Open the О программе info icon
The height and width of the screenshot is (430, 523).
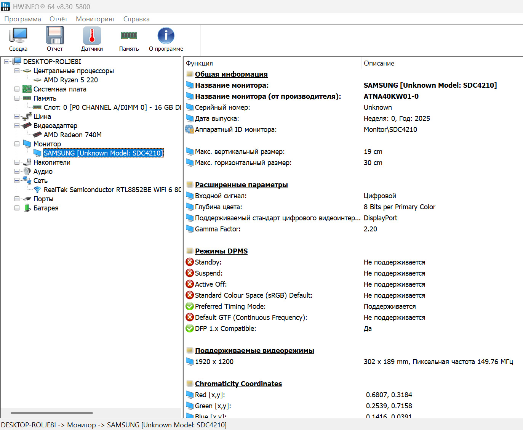[166, 39]
